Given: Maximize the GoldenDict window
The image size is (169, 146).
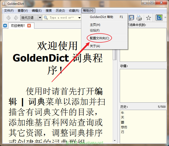Looking at the screenshot, I should 152,3.
